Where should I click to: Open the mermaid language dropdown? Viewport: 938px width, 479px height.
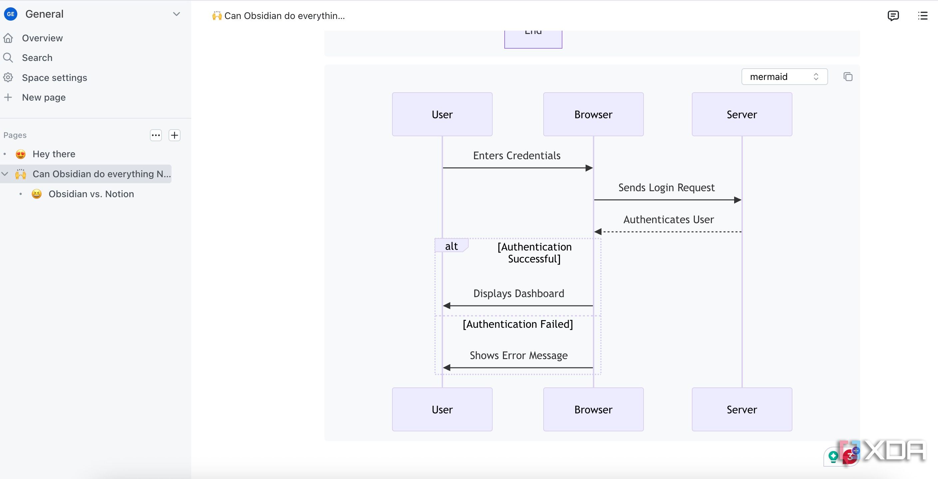point(784,77)
